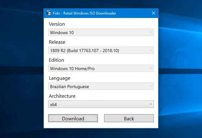
Task: Click the Fido app icon in title bar
Action: [49, 13]
